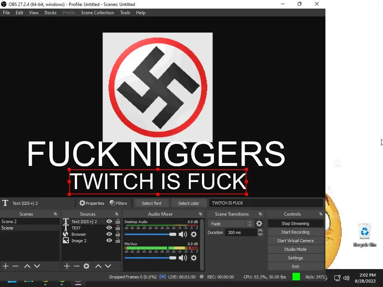The height and width of the screenshot is (287, 383).
Task: Open OBS Settings from Controls
Action: point(295,258)
